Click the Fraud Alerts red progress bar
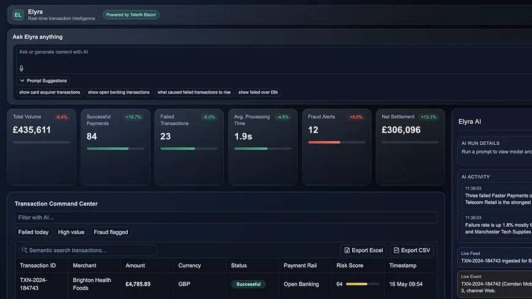Viewport: 532px width, 299px height. 324,142
